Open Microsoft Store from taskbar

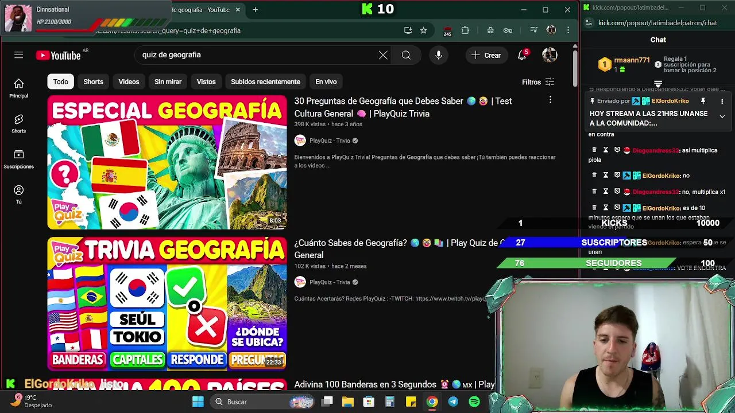tap(369, 402)
